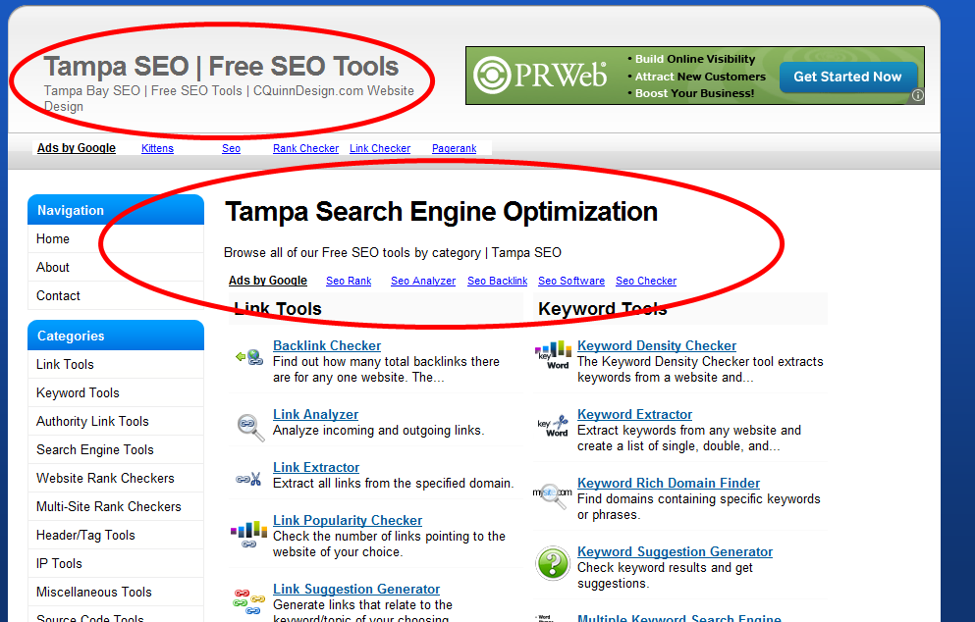Click the Keyword Density Checker icon

point(553,356)
